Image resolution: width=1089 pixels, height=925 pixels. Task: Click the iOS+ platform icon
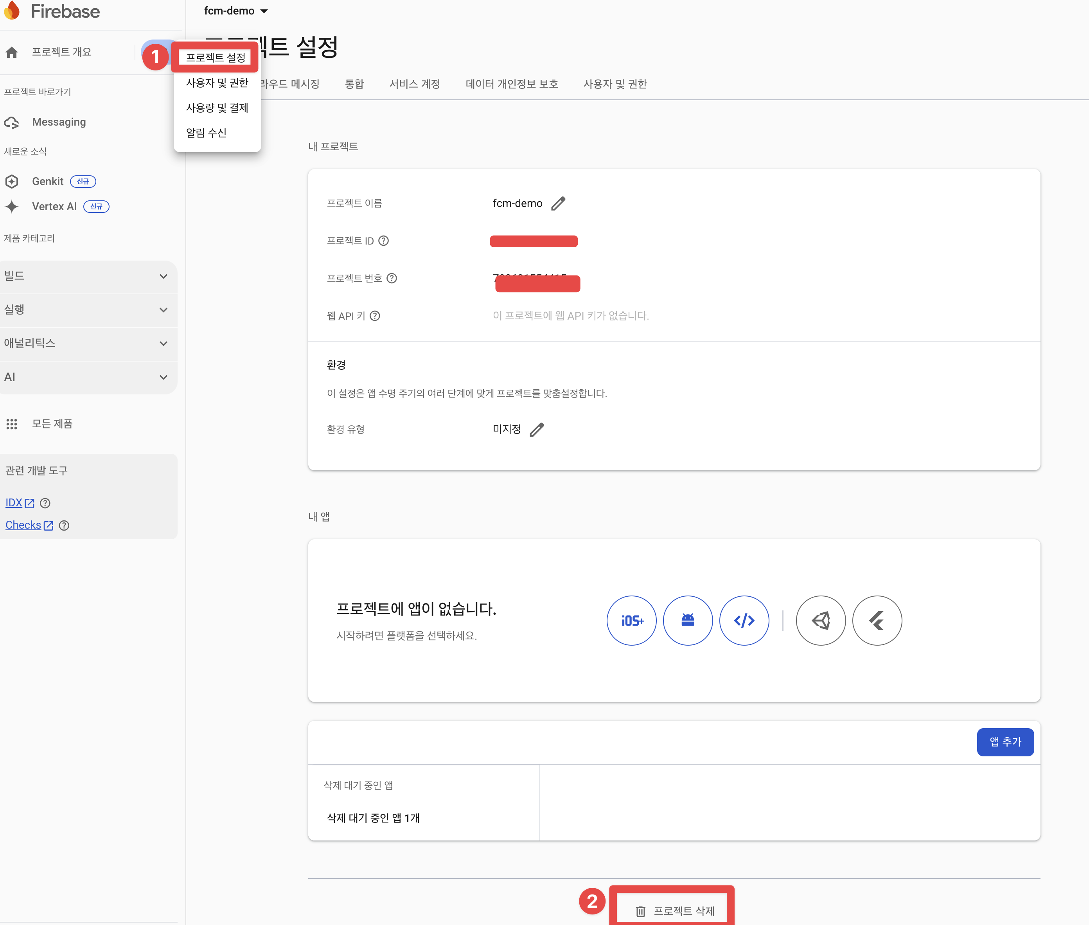click(x=631, y=620)
